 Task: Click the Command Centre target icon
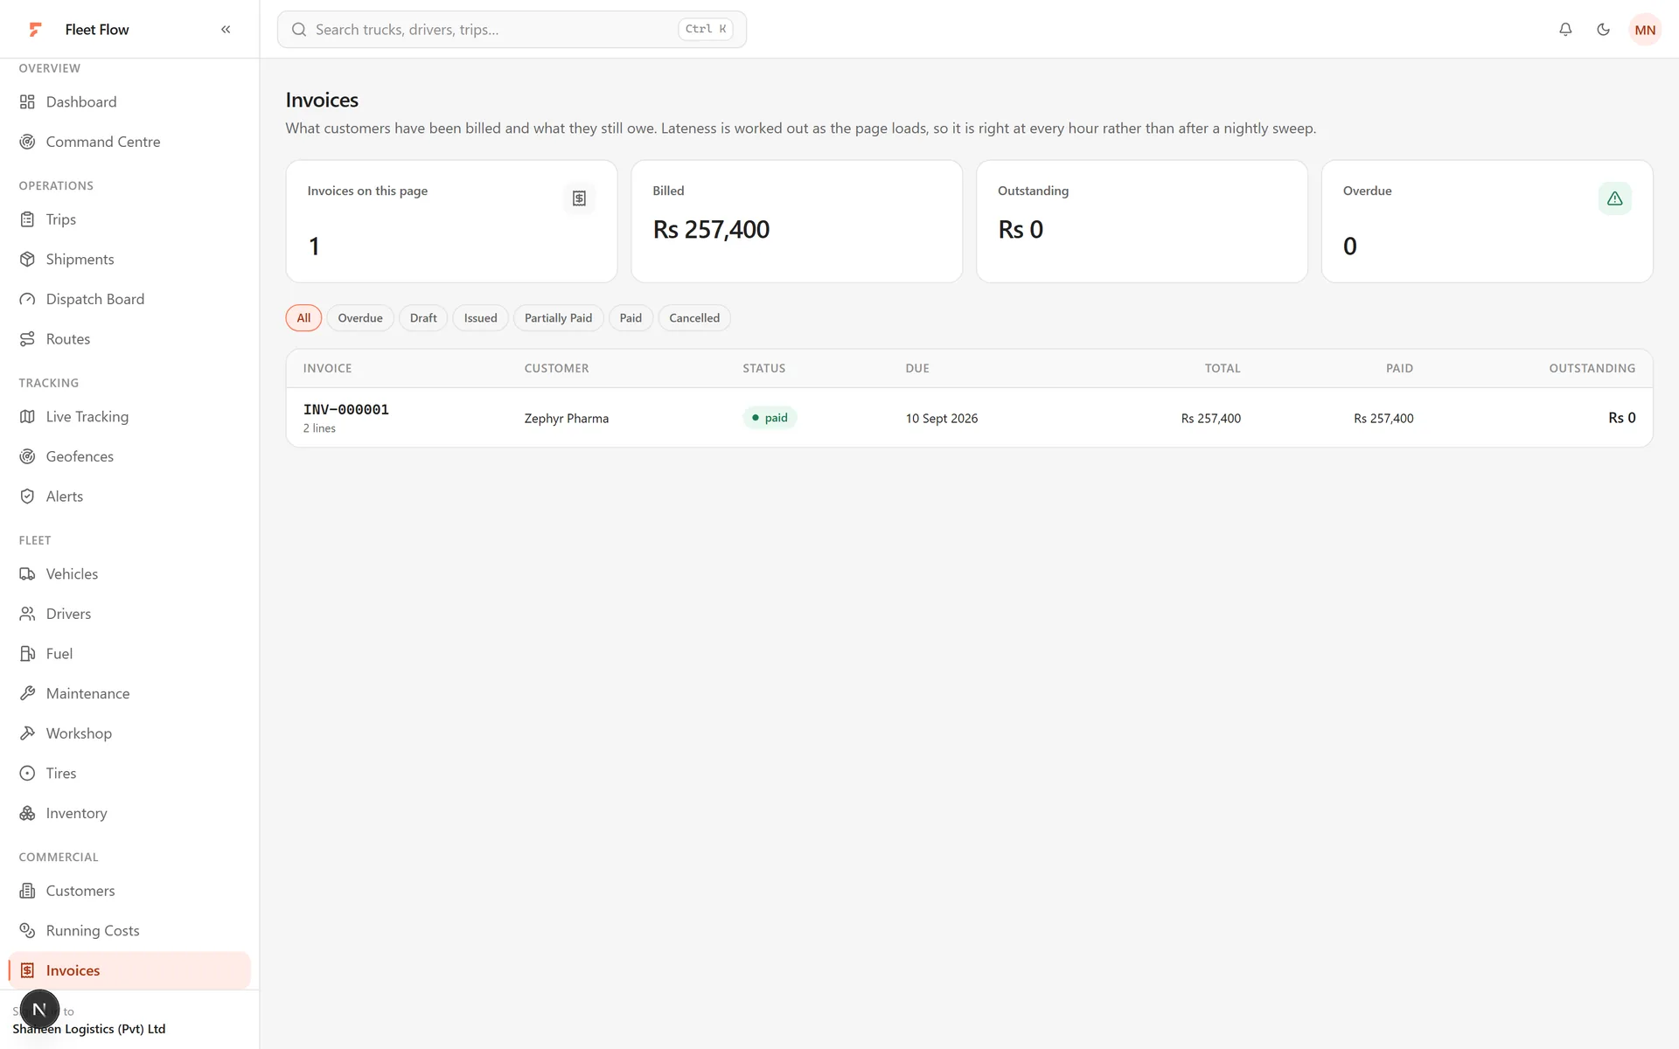pyautogui.click(x=27, y=142)
